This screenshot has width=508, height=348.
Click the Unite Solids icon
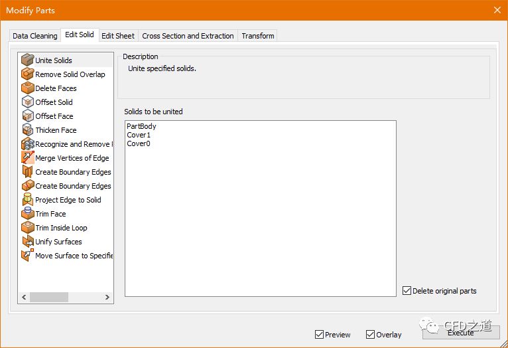pyautogui.click(x=28, y=60)
